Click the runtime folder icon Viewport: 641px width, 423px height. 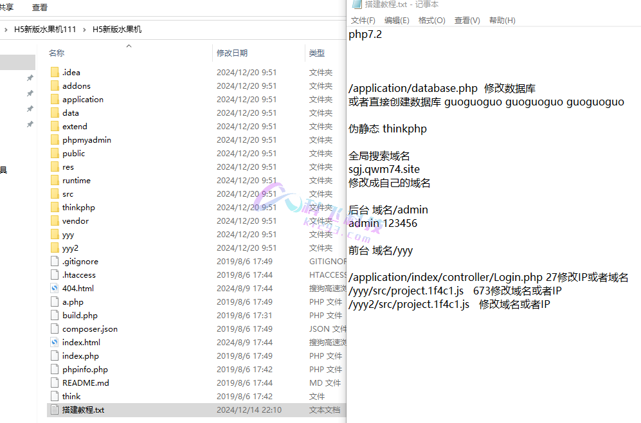click(55, 180)
